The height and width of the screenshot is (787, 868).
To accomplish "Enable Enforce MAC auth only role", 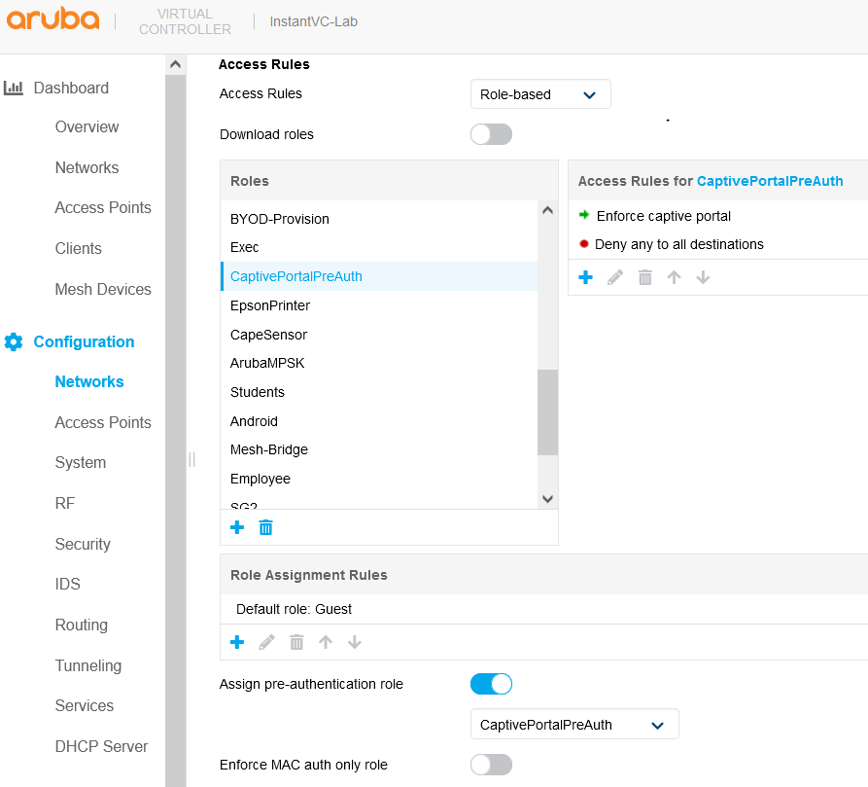I will coord(491,765).
